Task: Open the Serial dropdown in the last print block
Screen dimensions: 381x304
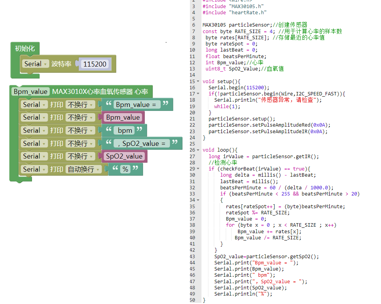Action: (34, 169)
